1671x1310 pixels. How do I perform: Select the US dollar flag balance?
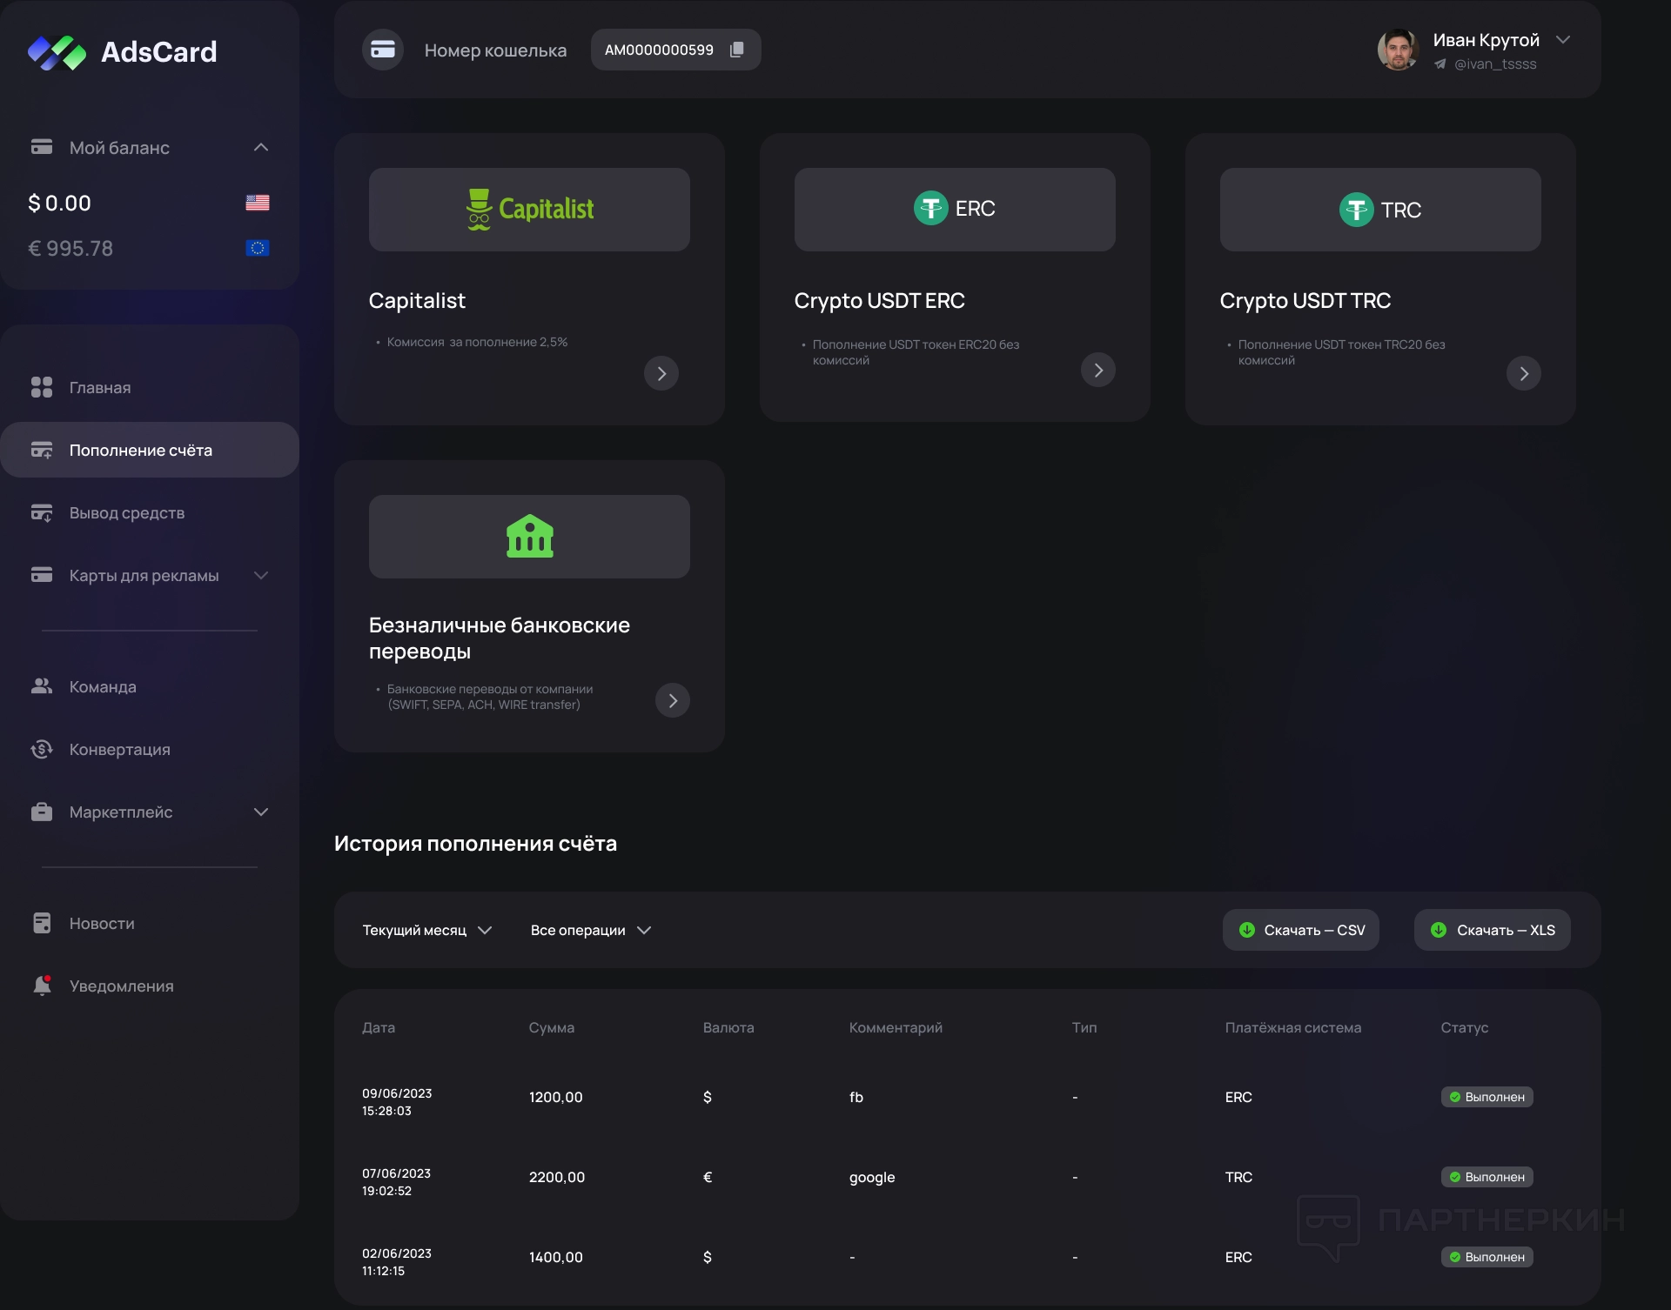(258, 203)
